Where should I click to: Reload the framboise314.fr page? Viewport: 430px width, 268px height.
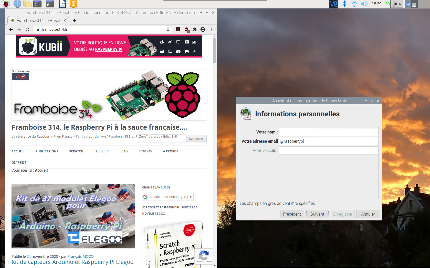[x=27, y=29]
